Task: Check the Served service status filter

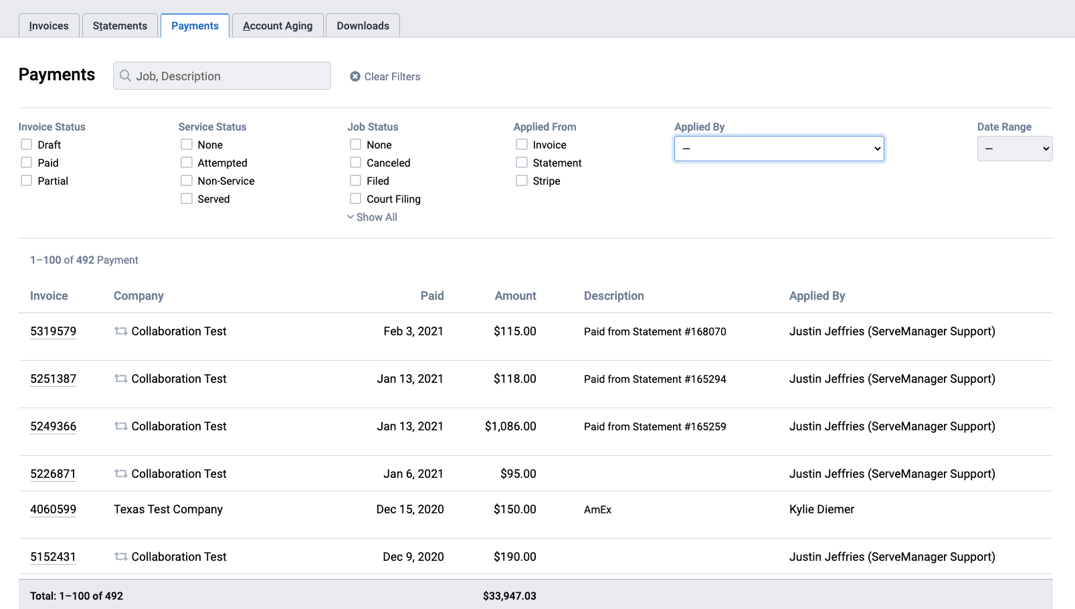Action: [187, 199]
